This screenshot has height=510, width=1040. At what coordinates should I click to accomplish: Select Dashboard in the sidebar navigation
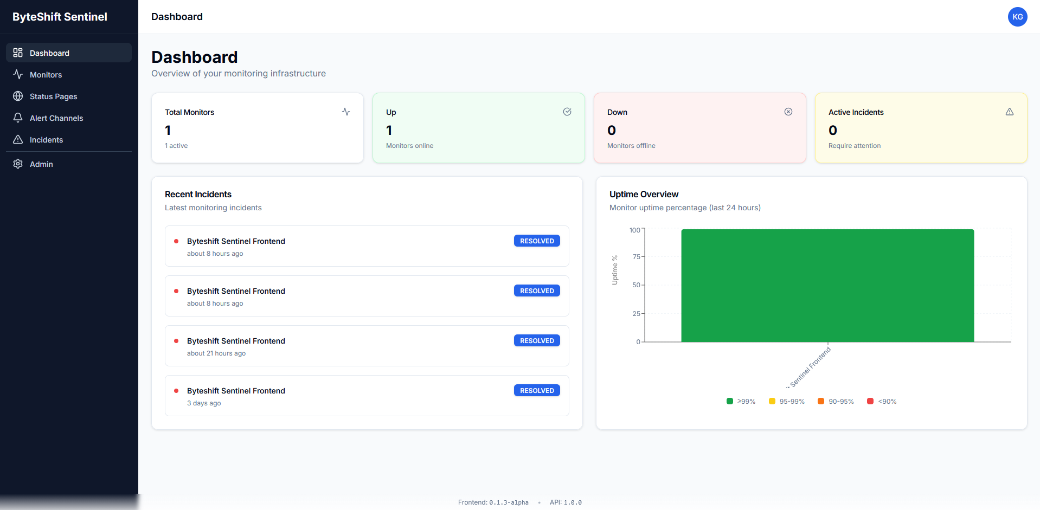[49, 53]
